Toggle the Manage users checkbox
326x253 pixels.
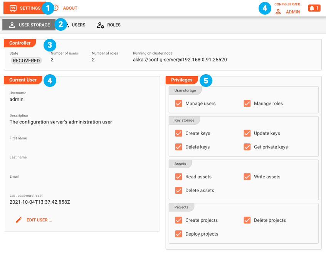pos(178,103)
